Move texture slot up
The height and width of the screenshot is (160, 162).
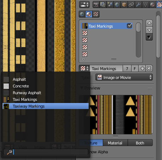pos(149,23)
